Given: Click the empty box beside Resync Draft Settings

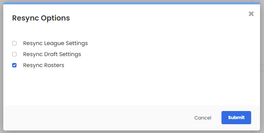Looking at the screenshot, I should point(14,54).
